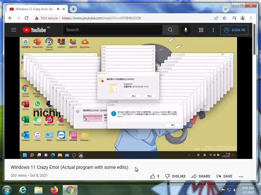Click the video title text
261x195 pixels.
[70, 167]
